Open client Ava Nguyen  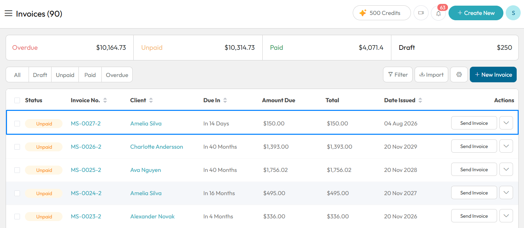[146, 170]
